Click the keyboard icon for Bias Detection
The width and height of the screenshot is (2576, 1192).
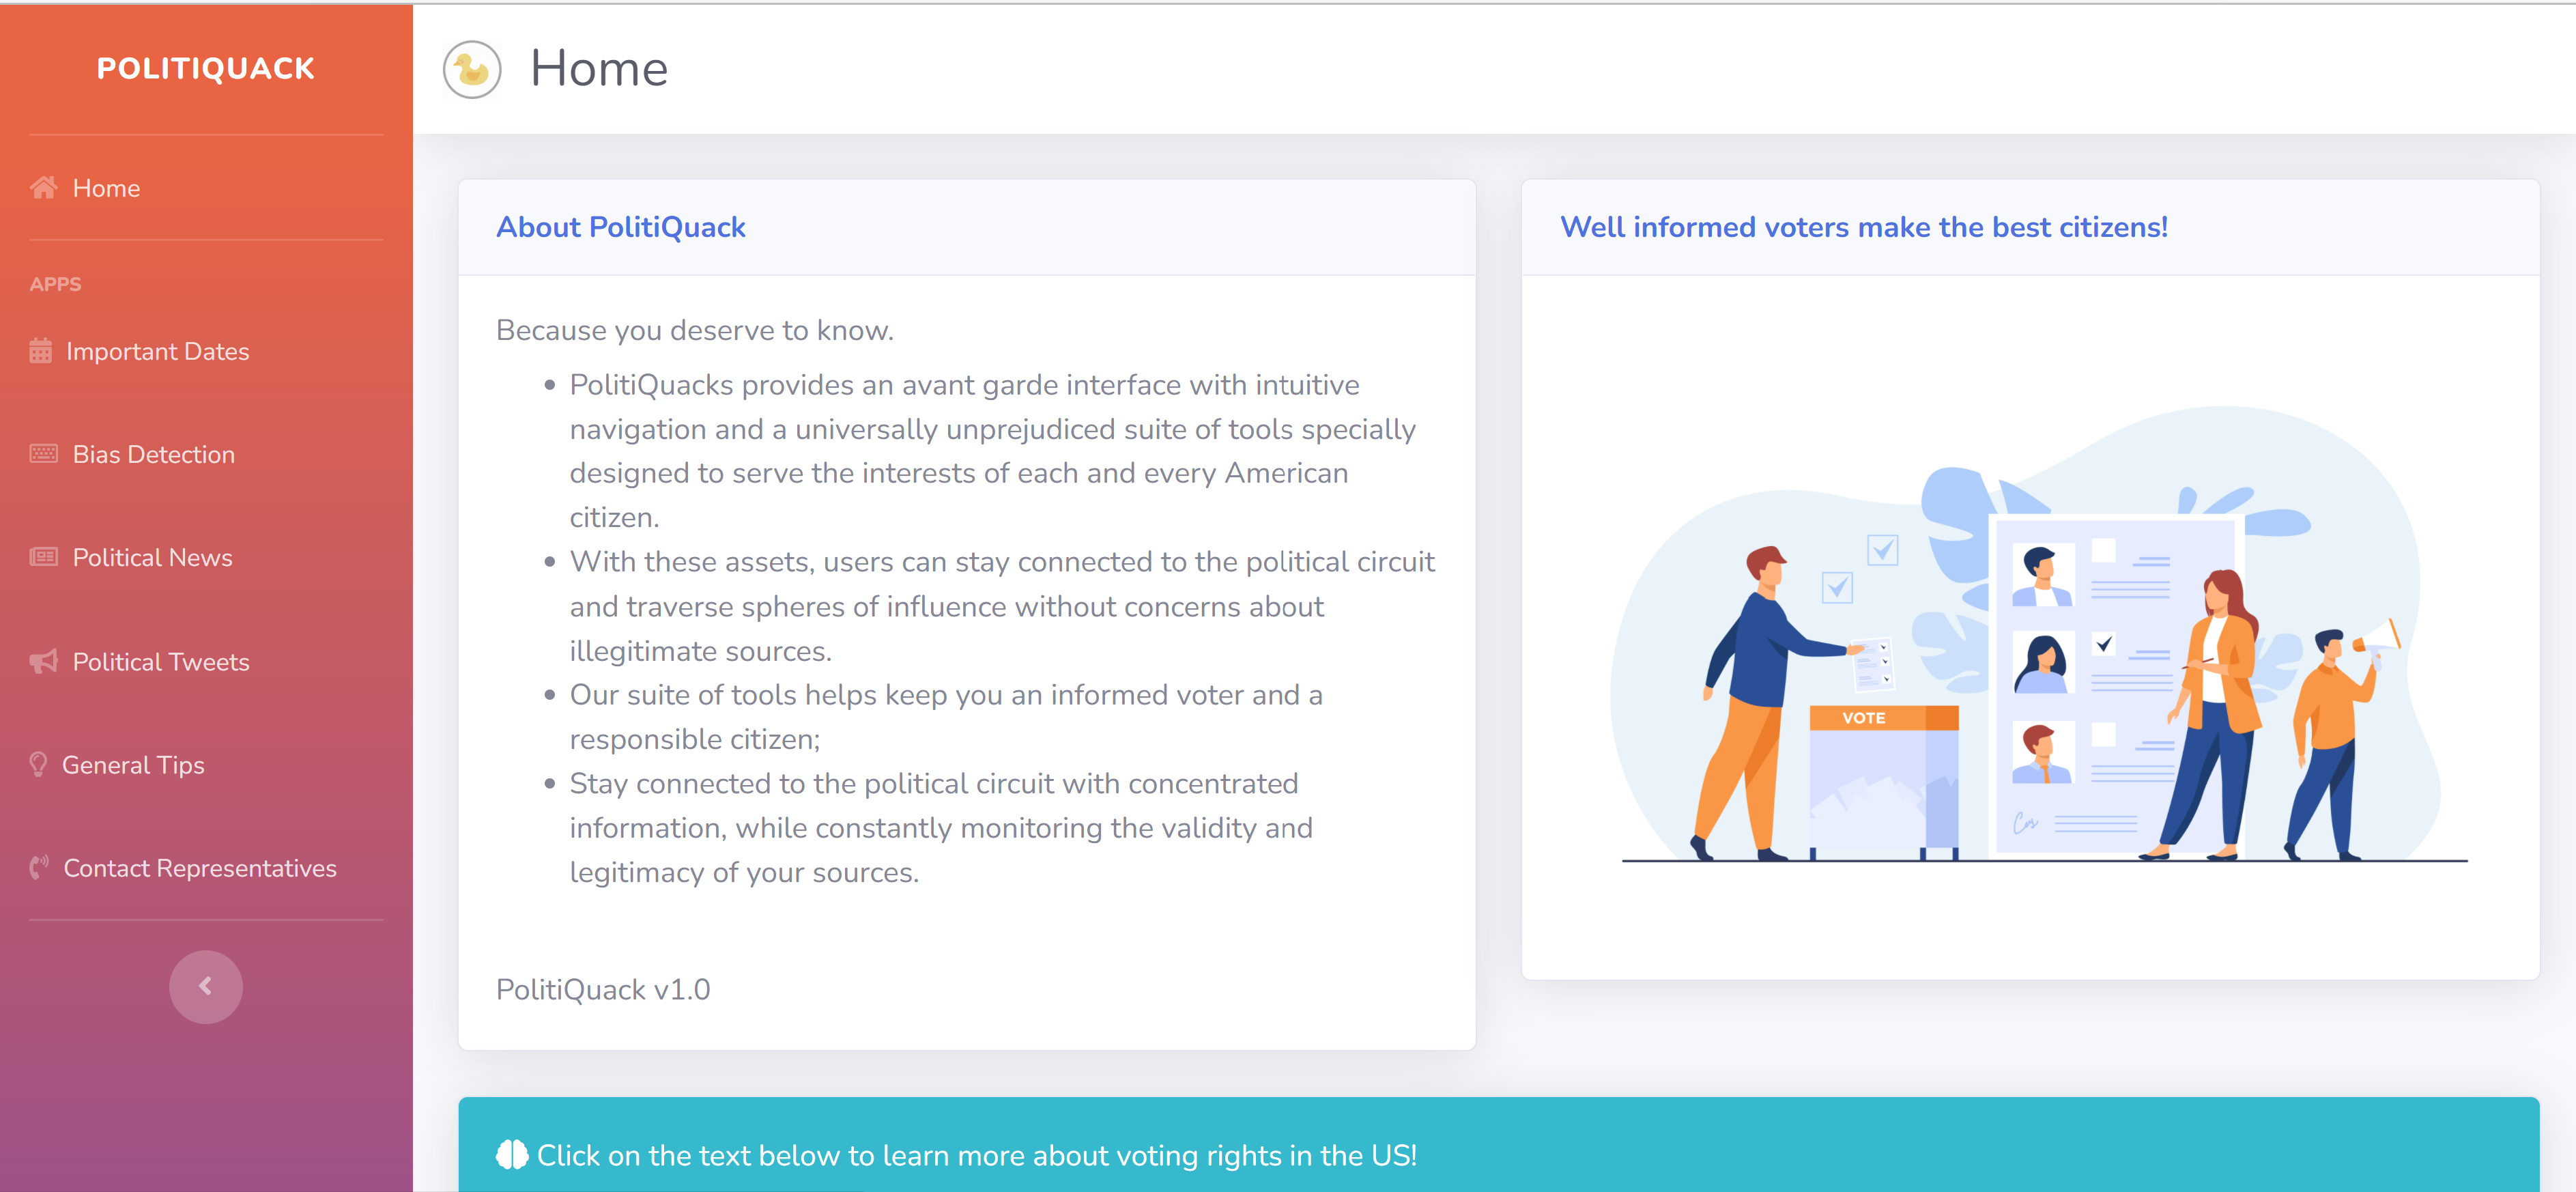tap(44, 454)
